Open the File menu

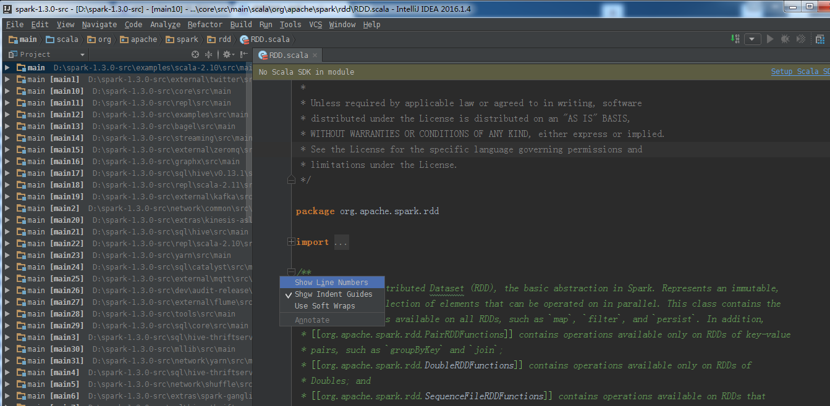[x=15, y=25]
